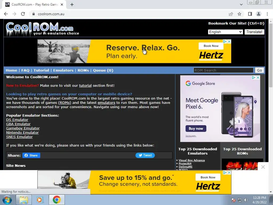Open the Home menu item

(11, 70)
